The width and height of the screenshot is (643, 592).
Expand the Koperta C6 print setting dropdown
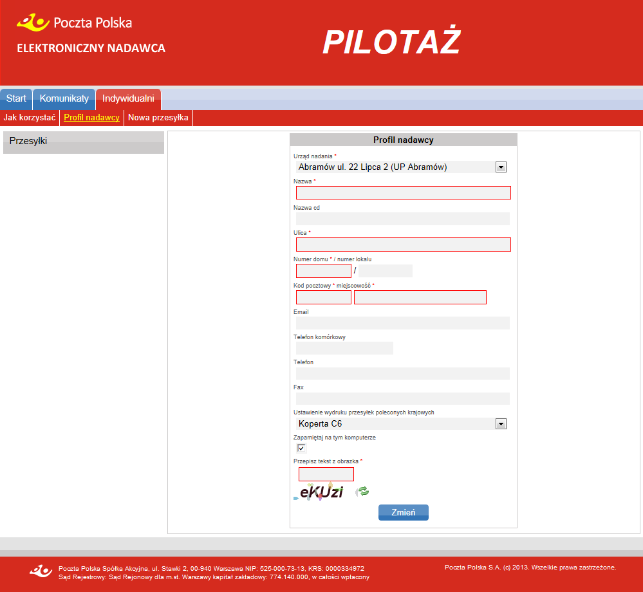501,423
